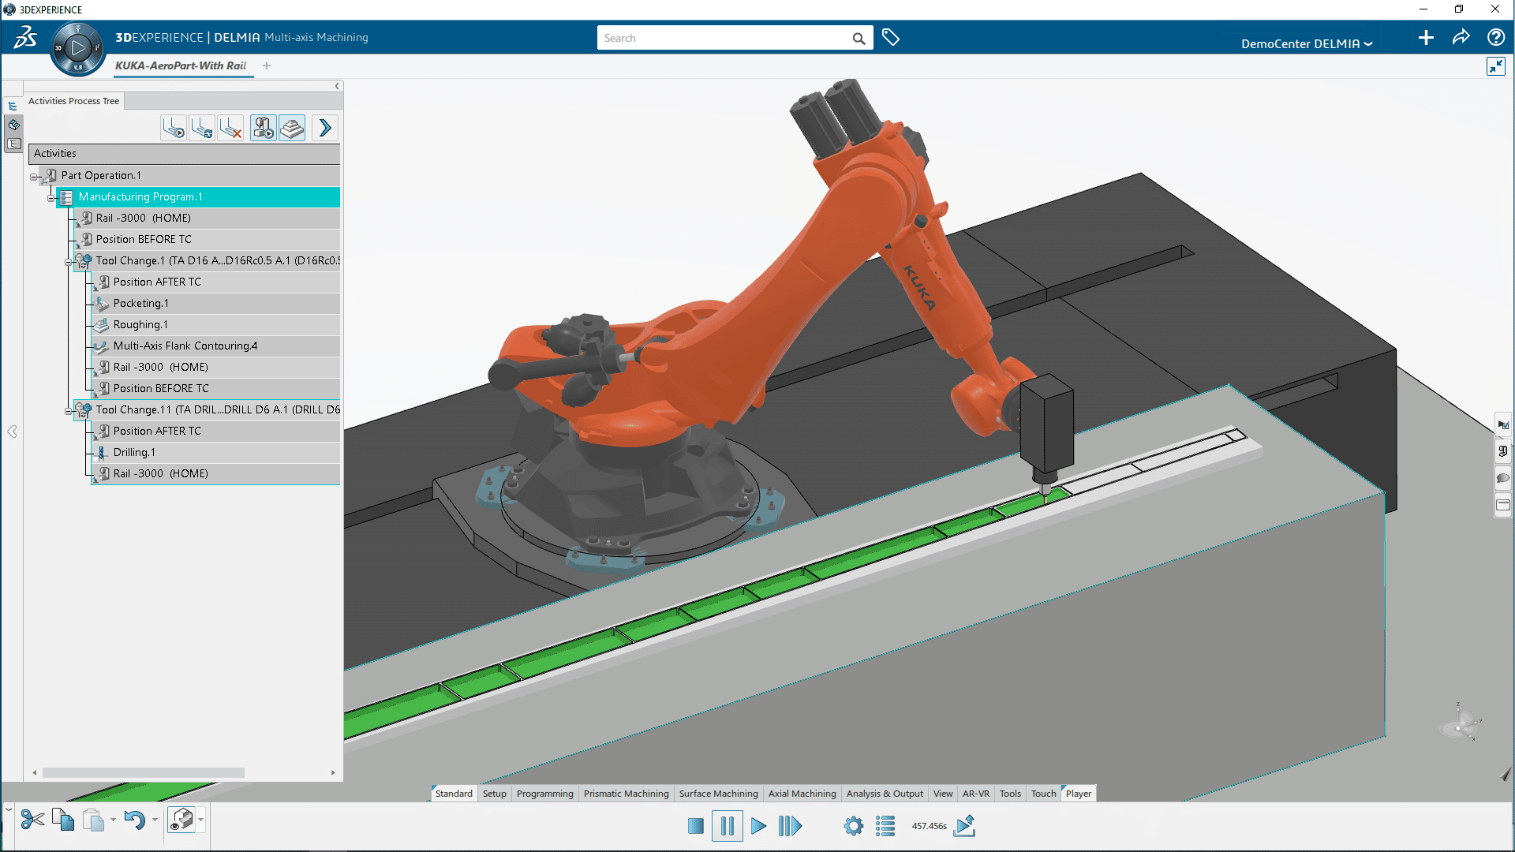This screenshot has height=852, width=1515.
Task: Open the simulation settings gear
Action: tap(853, 826)
